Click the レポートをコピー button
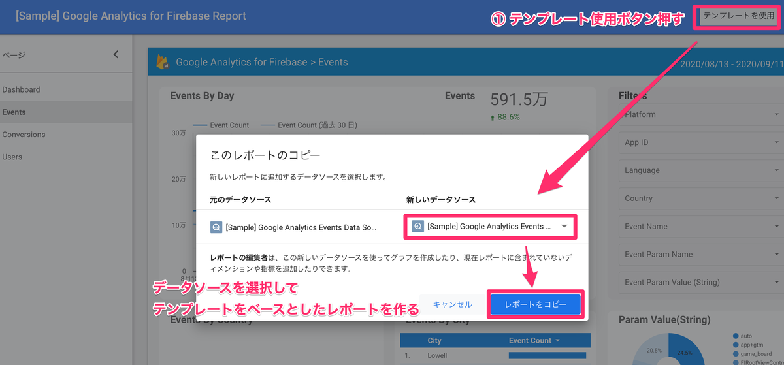Viewport: 784px width, 365px height. click(535, 304)
